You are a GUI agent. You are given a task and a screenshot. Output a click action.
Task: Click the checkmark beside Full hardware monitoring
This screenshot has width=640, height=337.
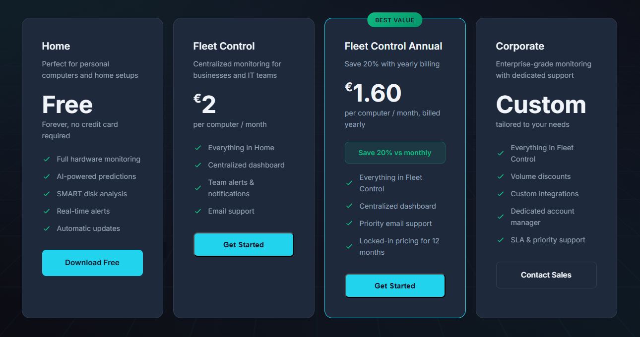pos(46,159)
